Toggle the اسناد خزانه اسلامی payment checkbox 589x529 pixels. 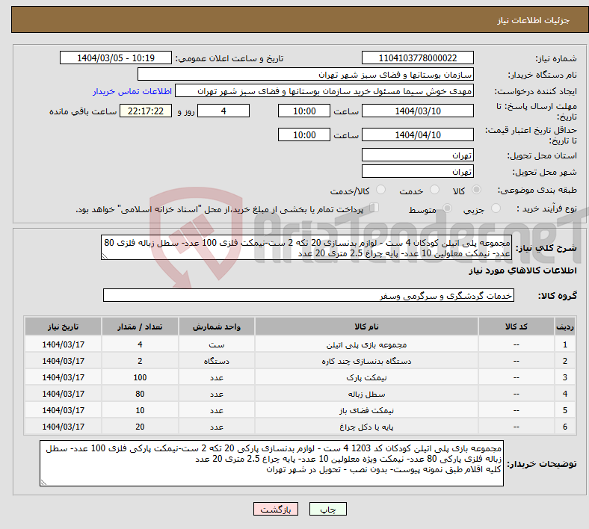point(374,208)
